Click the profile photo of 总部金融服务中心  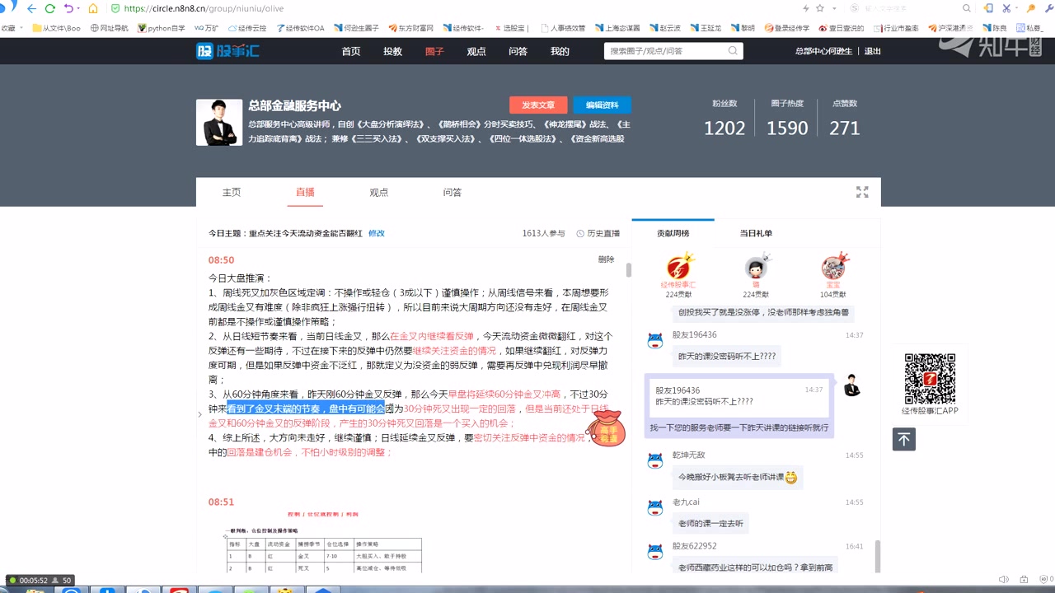coord(219,123)
